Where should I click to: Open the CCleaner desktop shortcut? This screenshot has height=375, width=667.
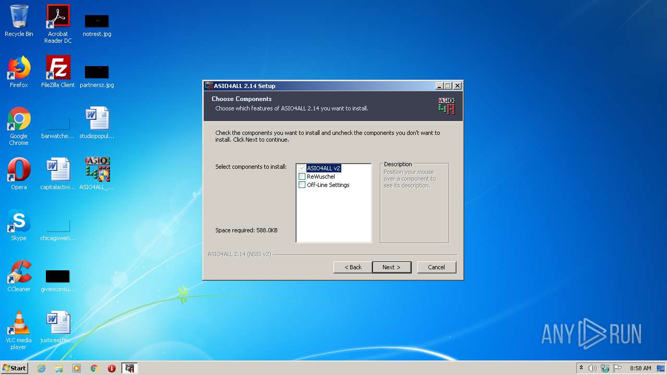tap(19, 276)
